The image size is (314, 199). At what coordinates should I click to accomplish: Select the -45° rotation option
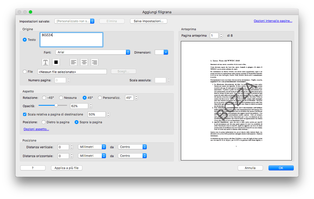point(44,98)
